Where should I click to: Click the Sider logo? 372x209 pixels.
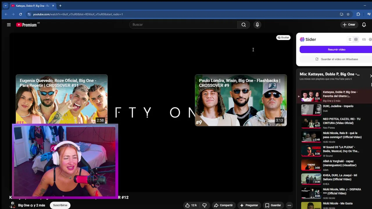(308, 39)
